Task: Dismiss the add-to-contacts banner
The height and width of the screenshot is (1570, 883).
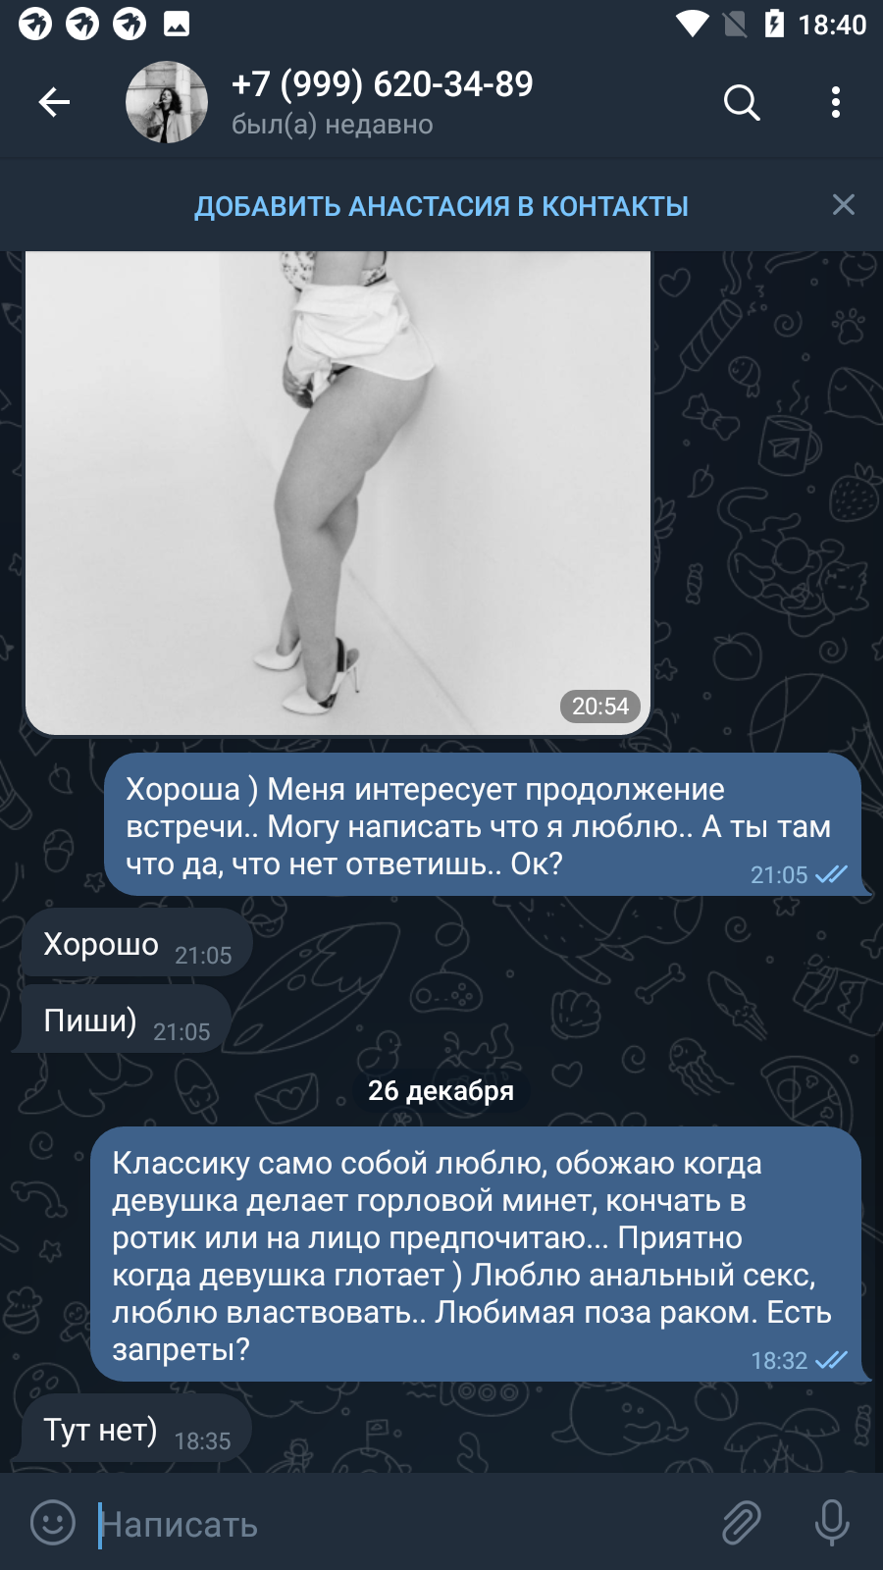Action: pos(844,204)
